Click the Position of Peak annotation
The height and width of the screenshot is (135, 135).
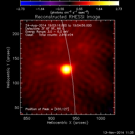pos(47,109)
